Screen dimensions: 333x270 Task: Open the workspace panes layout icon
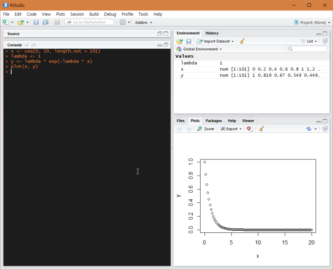pyautogui.click(x=123, y=22)
